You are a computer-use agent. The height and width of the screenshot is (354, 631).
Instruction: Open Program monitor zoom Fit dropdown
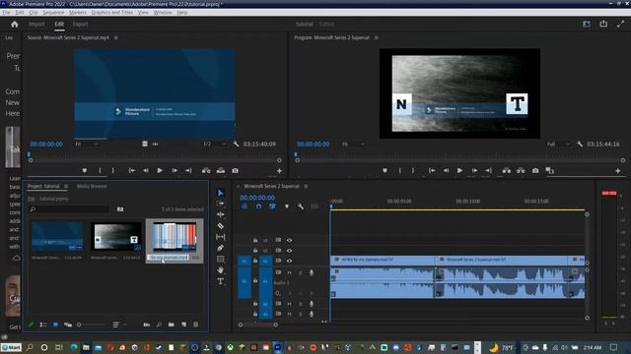(x=353, y=144)
